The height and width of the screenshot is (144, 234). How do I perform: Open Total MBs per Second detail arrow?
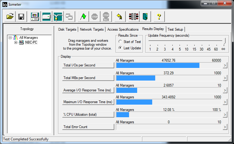[225, 78]
